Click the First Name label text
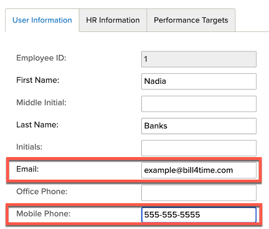This screenshot has width=269, height=229. (x=38, y=80)
